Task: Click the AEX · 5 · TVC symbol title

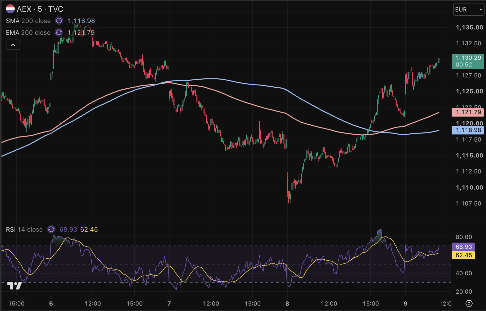Action: (x=40, y=9)
